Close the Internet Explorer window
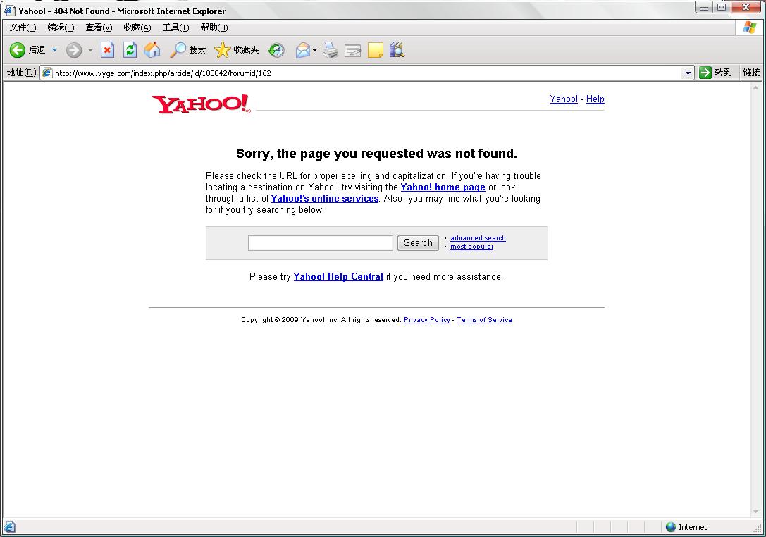The width and height of the screenshot is (766, 537). [x=746, y=7]
